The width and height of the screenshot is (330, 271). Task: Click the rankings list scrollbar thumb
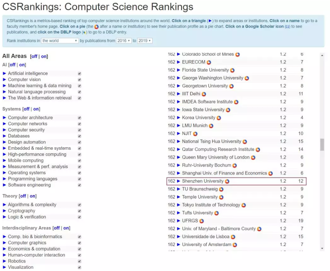tap(322, 144)
